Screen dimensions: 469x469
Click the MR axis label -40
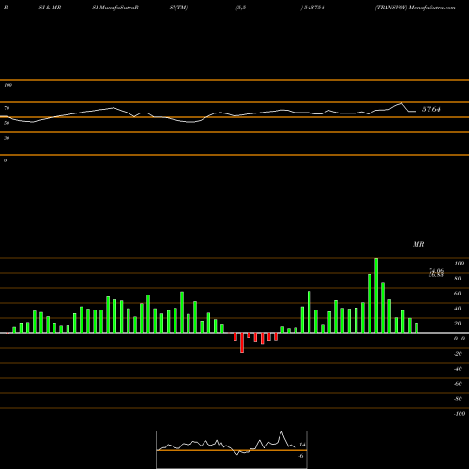[x=458, y=369]
